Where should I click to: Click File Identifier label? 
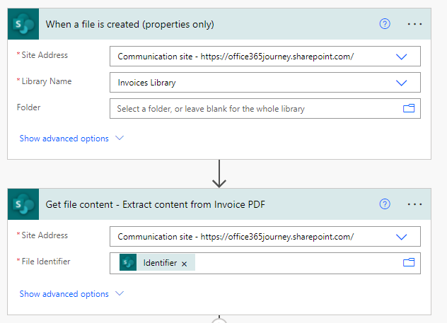(46, 262)
